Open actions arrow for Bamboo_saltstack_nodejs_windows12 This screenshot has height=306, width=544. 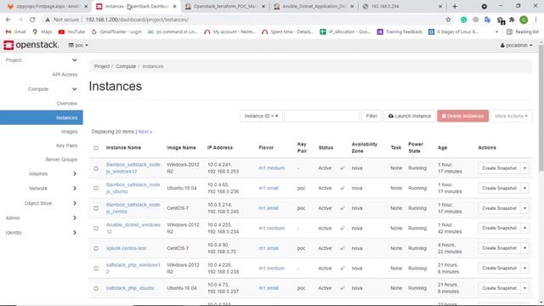pyautogui.click(x=525, y=168)
